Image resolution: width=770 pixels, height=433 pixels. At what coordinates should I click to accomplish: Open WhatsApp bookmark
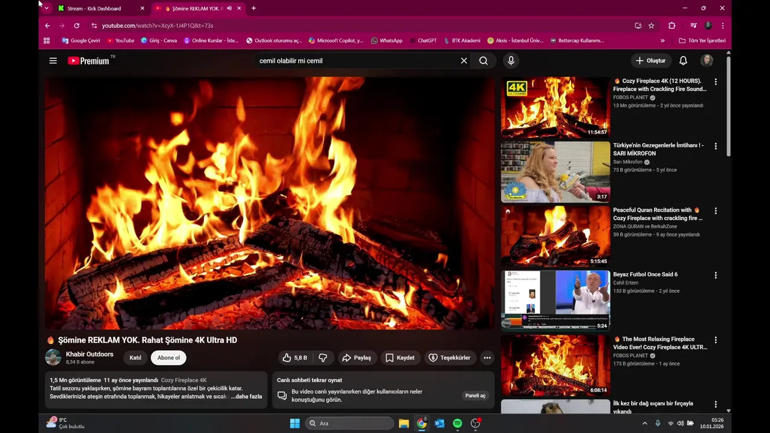(x=387, y=41)
